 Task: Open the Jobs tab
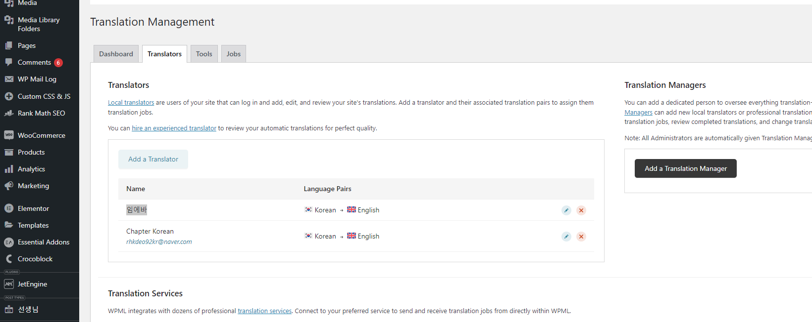(x=233, y=54)
